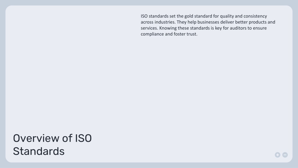Click the word 'auditors' in the paragraph
Screen dimensions: 298x168
point(238,28)
